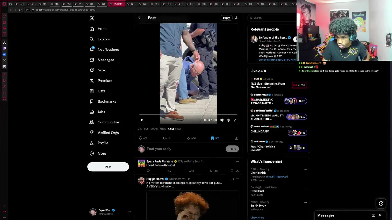Click the browser address bar URL

point(66,10)
